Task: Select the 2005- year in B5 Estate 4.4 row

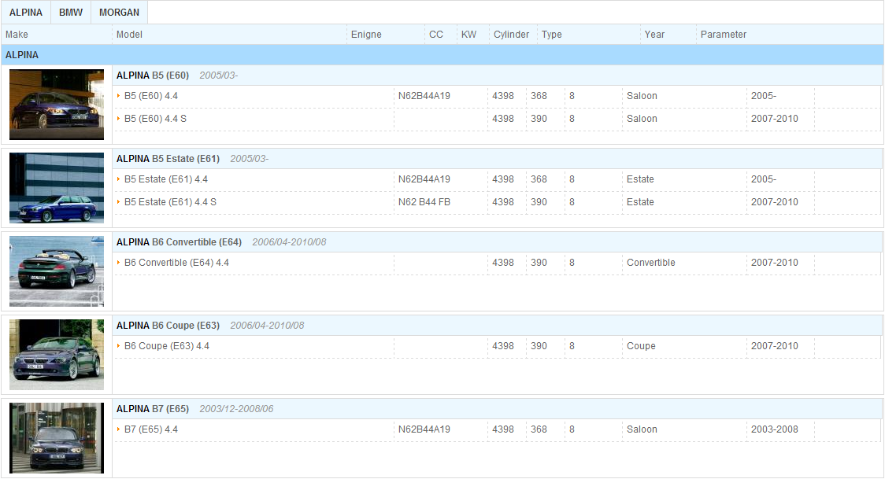Action: [764, 179]
